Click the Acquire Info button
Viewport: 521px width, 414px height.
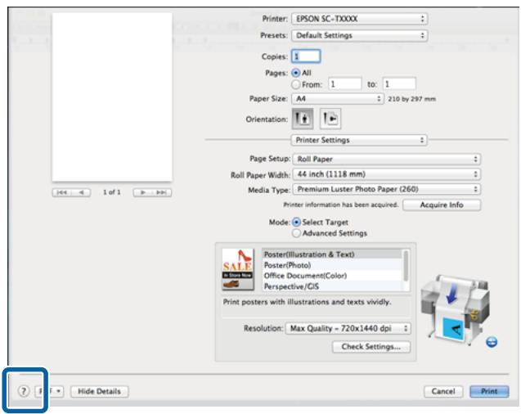tap(442, 205)
